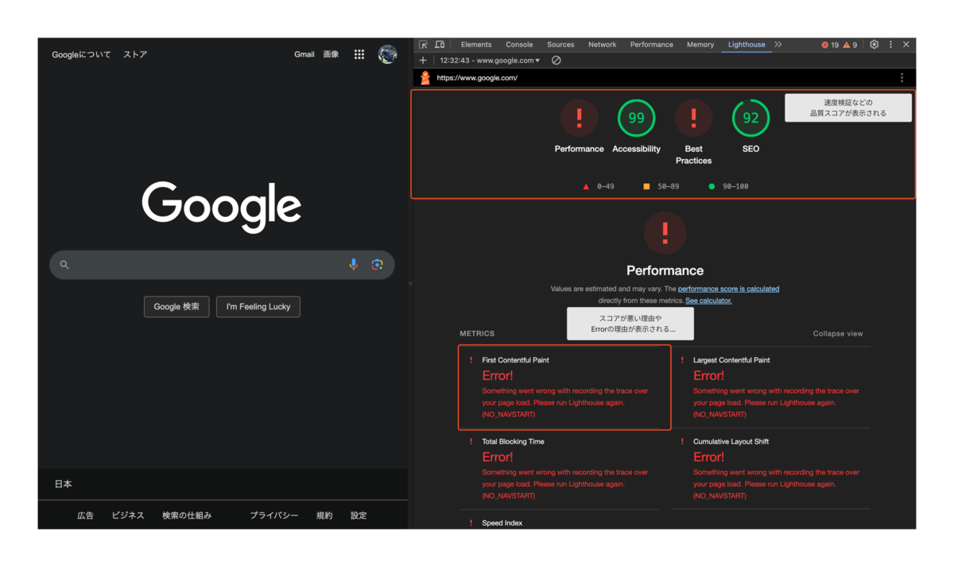Viewport: 954px width, 567px height.
Task: Click the Google logo
Action: (222, 207)
